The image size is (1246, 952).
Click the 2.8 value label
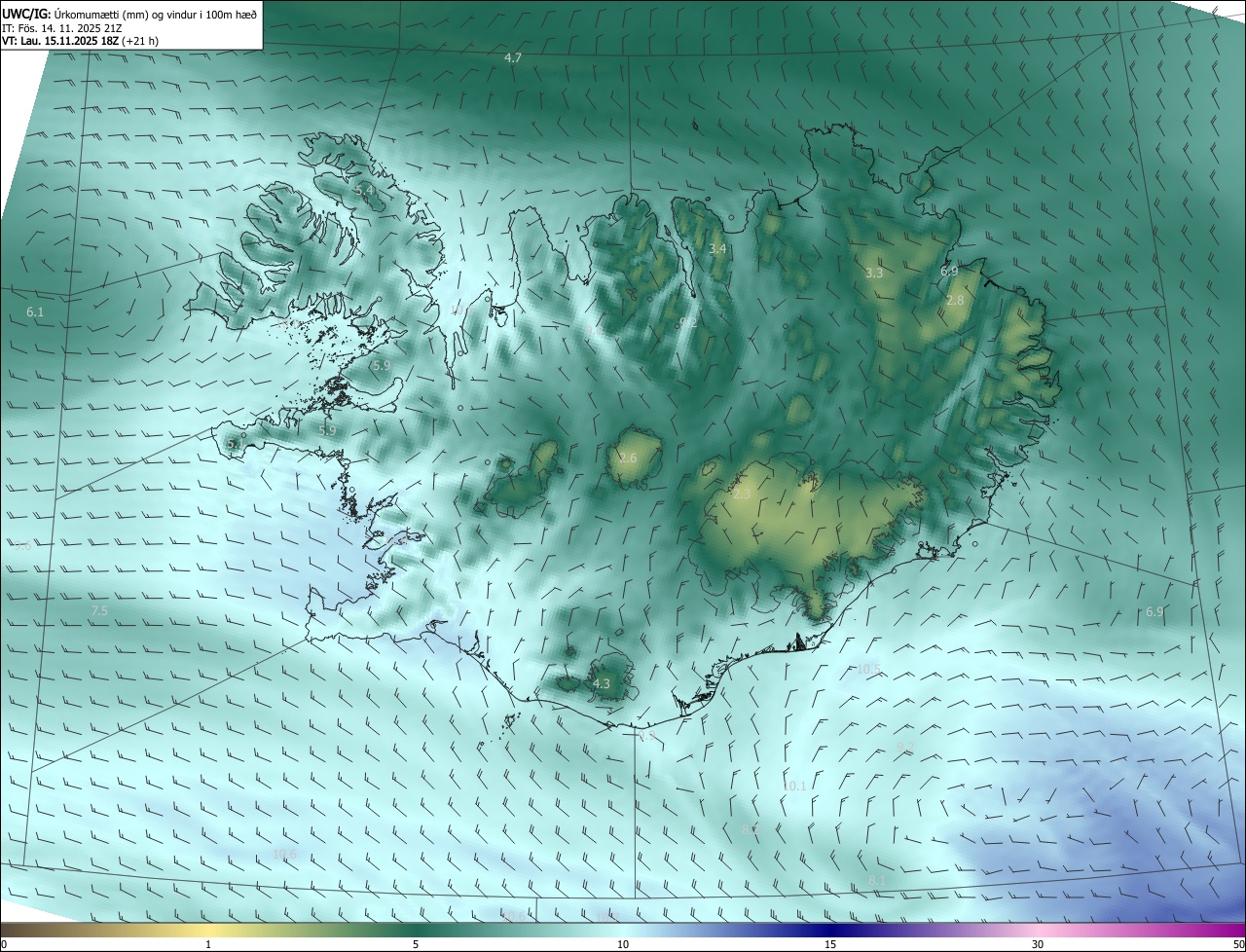coord(955,301)
